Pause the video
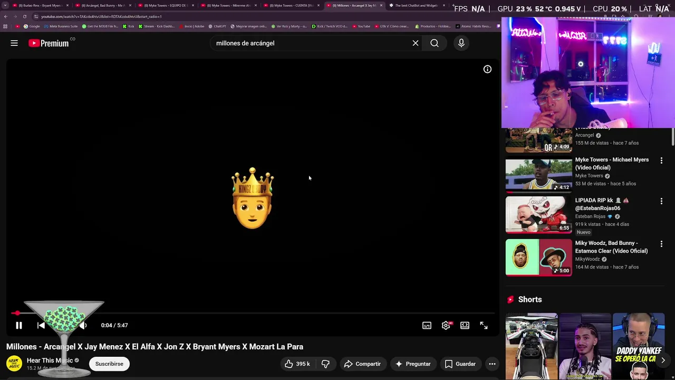 pyautogui.click(x=18, y=326)
